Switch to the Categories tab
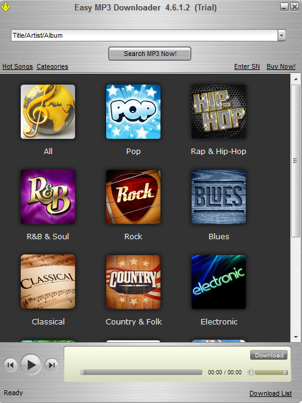 52,66
